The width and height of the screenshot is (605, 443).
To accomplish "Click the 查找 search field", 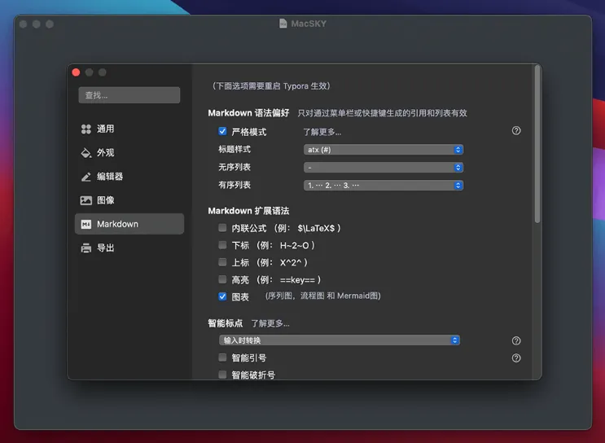I will coord(129,95).
